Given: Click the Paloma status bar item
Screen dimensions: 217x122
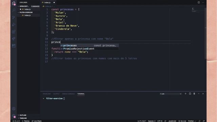Looking at the screenshot, I should 26,121.
